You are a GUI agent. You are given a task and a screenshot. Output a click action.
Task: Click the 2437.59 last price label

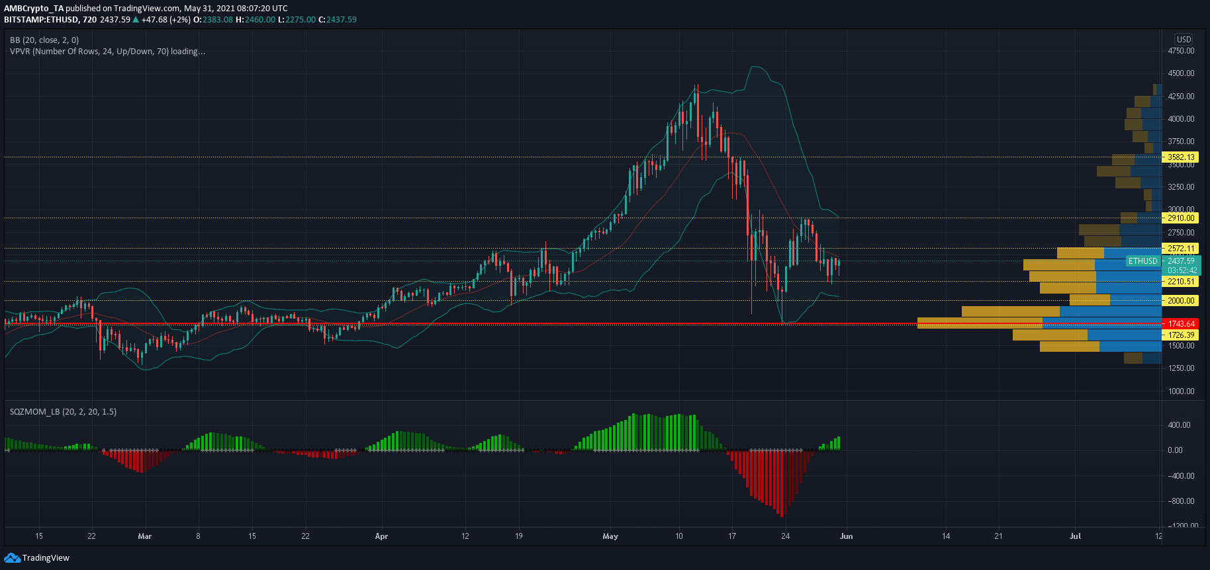[1181, 261]
